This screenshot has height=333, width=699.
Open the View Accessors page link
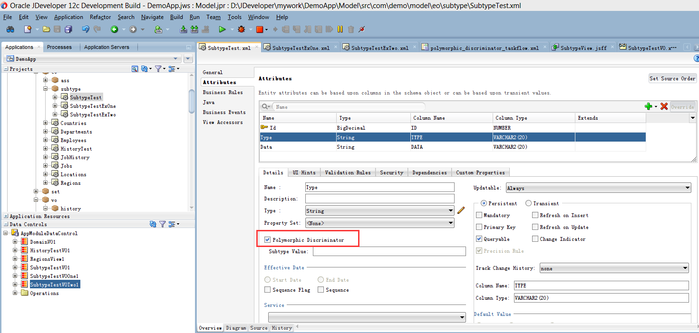pos(223,122)
